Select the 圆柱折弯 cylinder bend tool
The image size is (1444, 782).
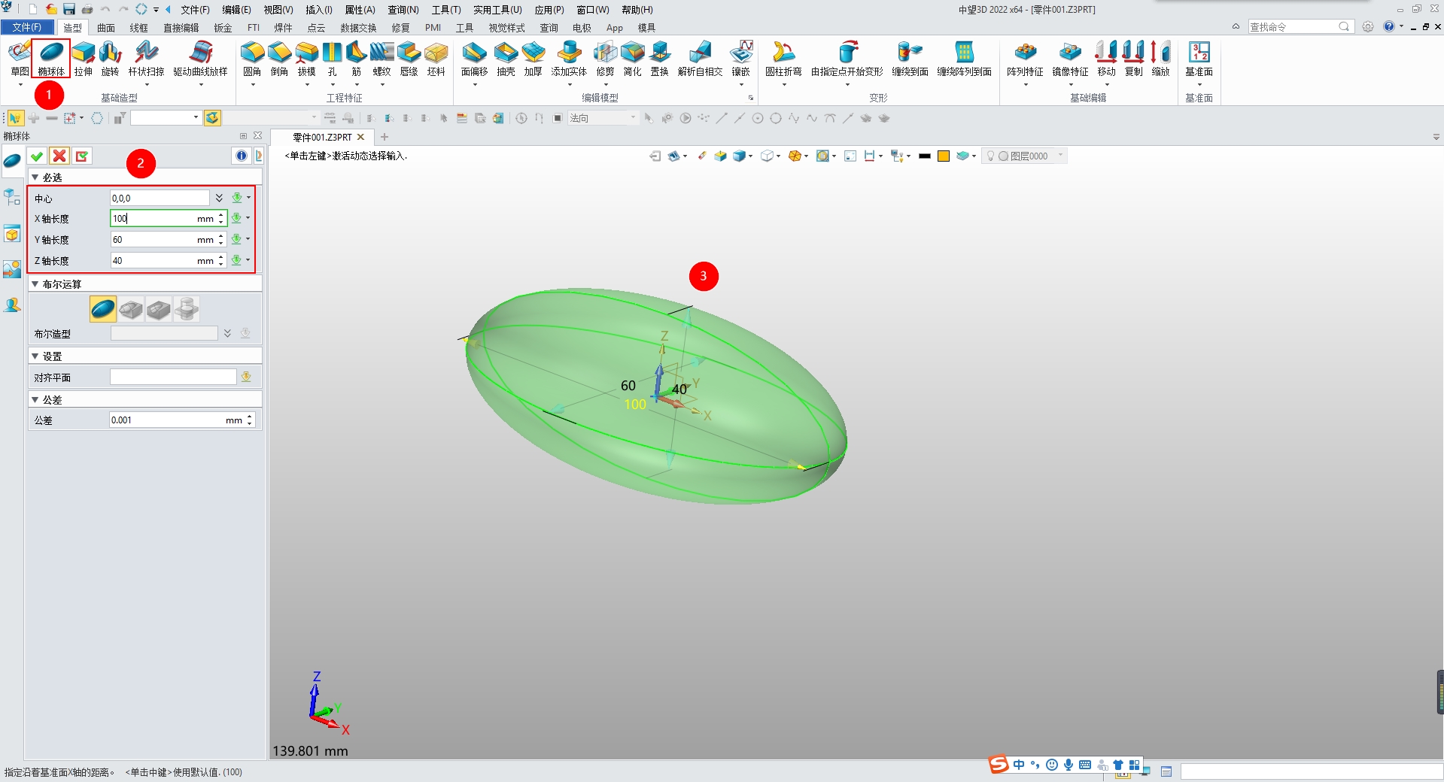click(783, 59)
